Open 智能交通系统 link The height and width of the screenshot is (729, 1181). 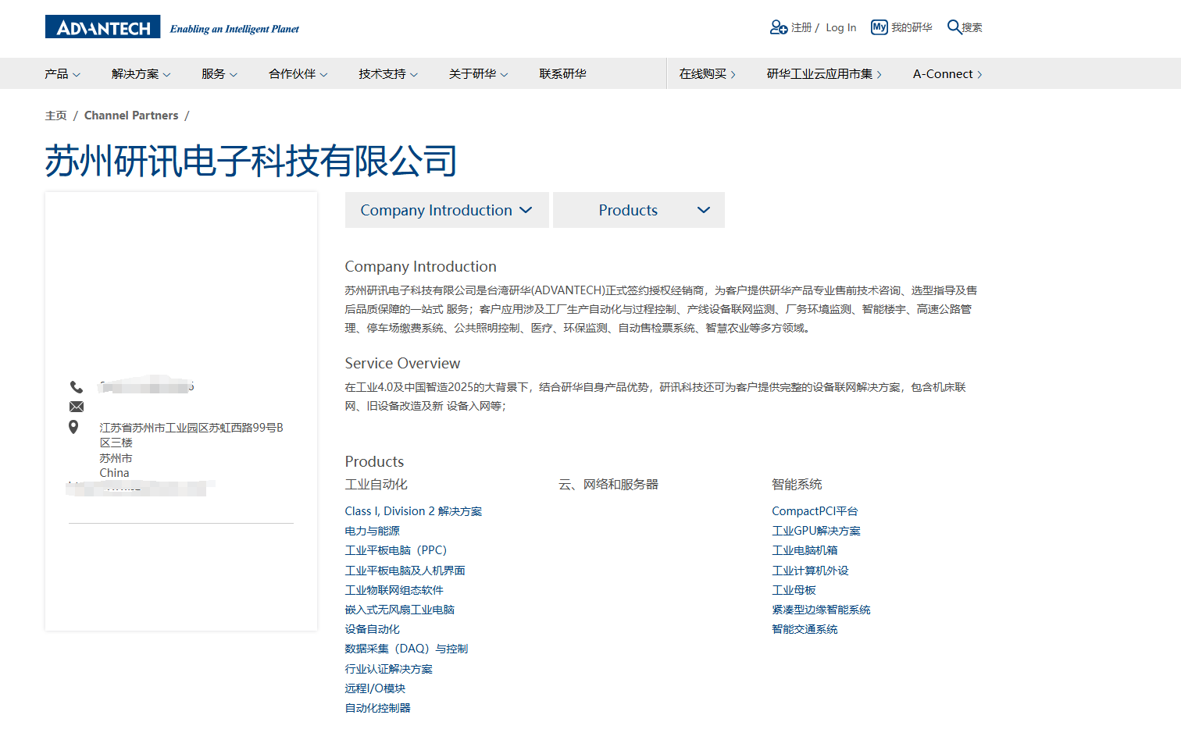[x=805, y=629]
